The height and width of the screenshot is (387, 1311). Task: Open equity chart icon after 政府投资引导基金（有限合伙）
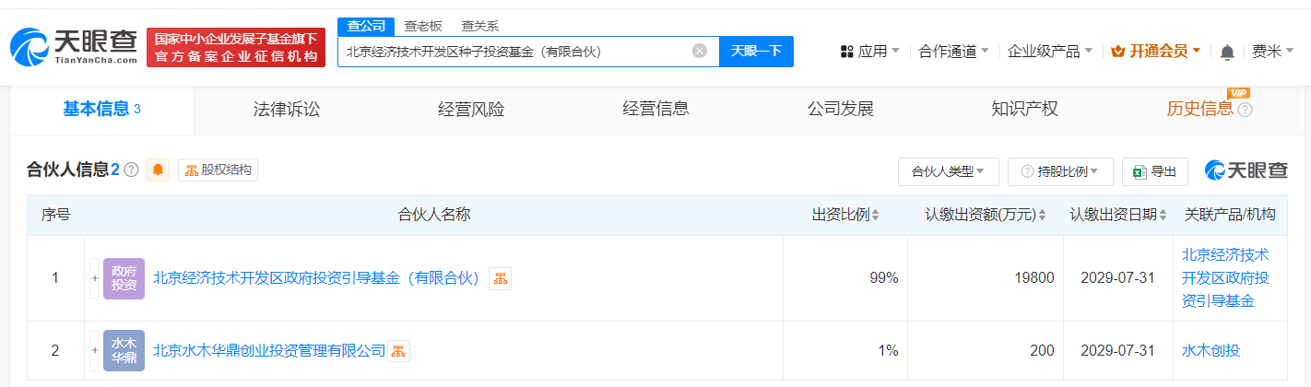[500, 278]
